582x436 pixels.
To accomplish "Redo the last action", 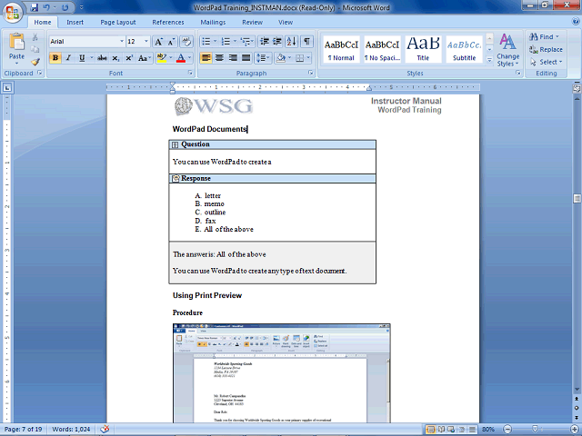I will tap(65, 7).
